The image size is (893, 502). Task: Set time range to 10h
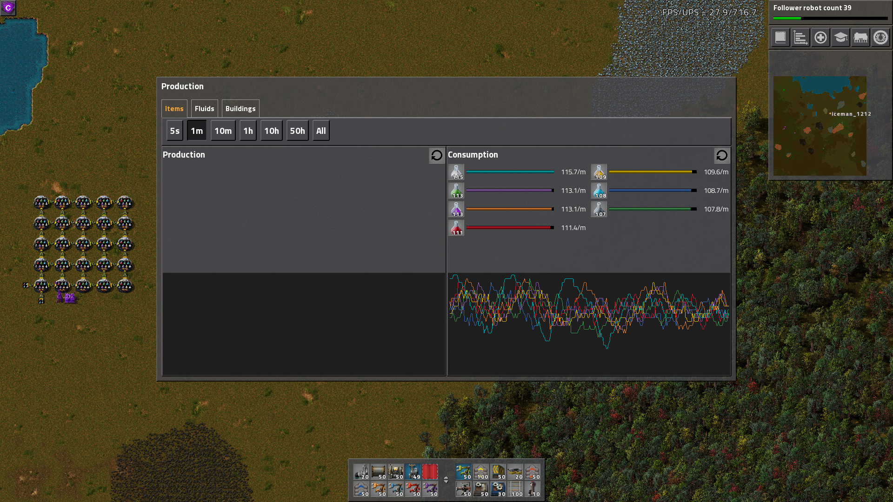pos(272,131)
